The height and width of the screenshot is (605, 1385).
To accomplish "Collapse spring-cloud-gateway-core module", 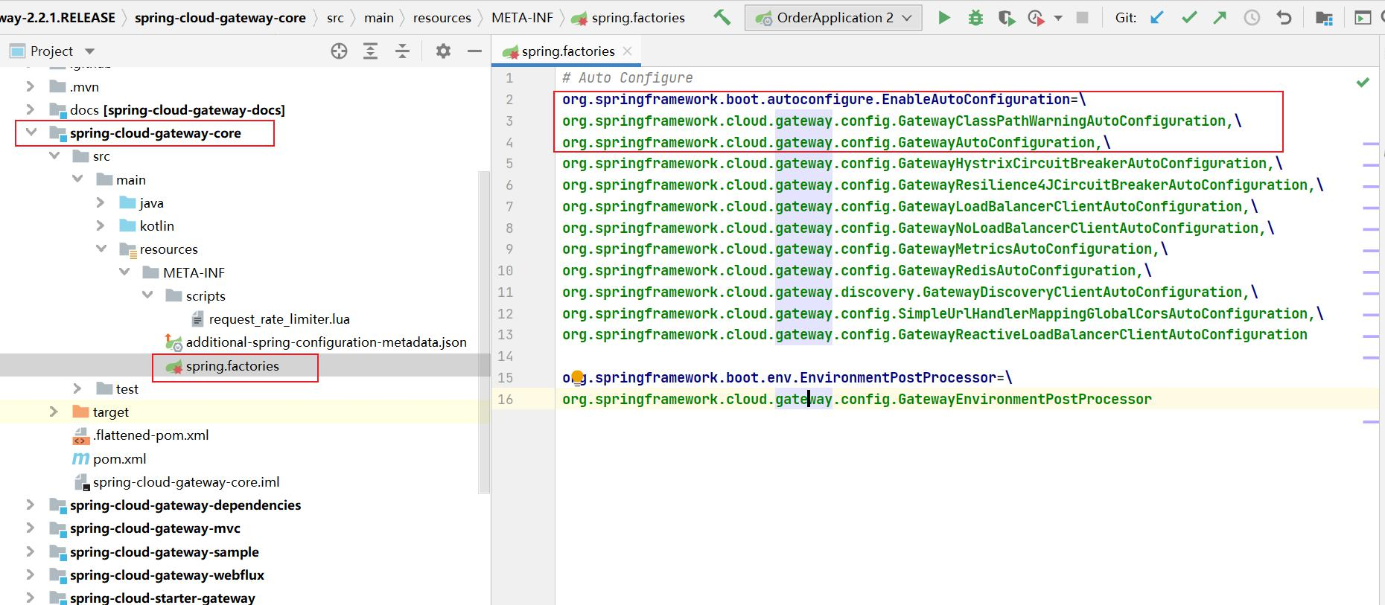I will tap(31, 132).
